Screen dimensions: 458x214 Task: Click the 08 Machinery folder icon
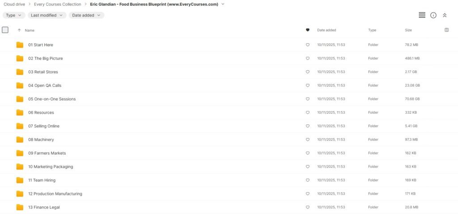click(20, 140)
